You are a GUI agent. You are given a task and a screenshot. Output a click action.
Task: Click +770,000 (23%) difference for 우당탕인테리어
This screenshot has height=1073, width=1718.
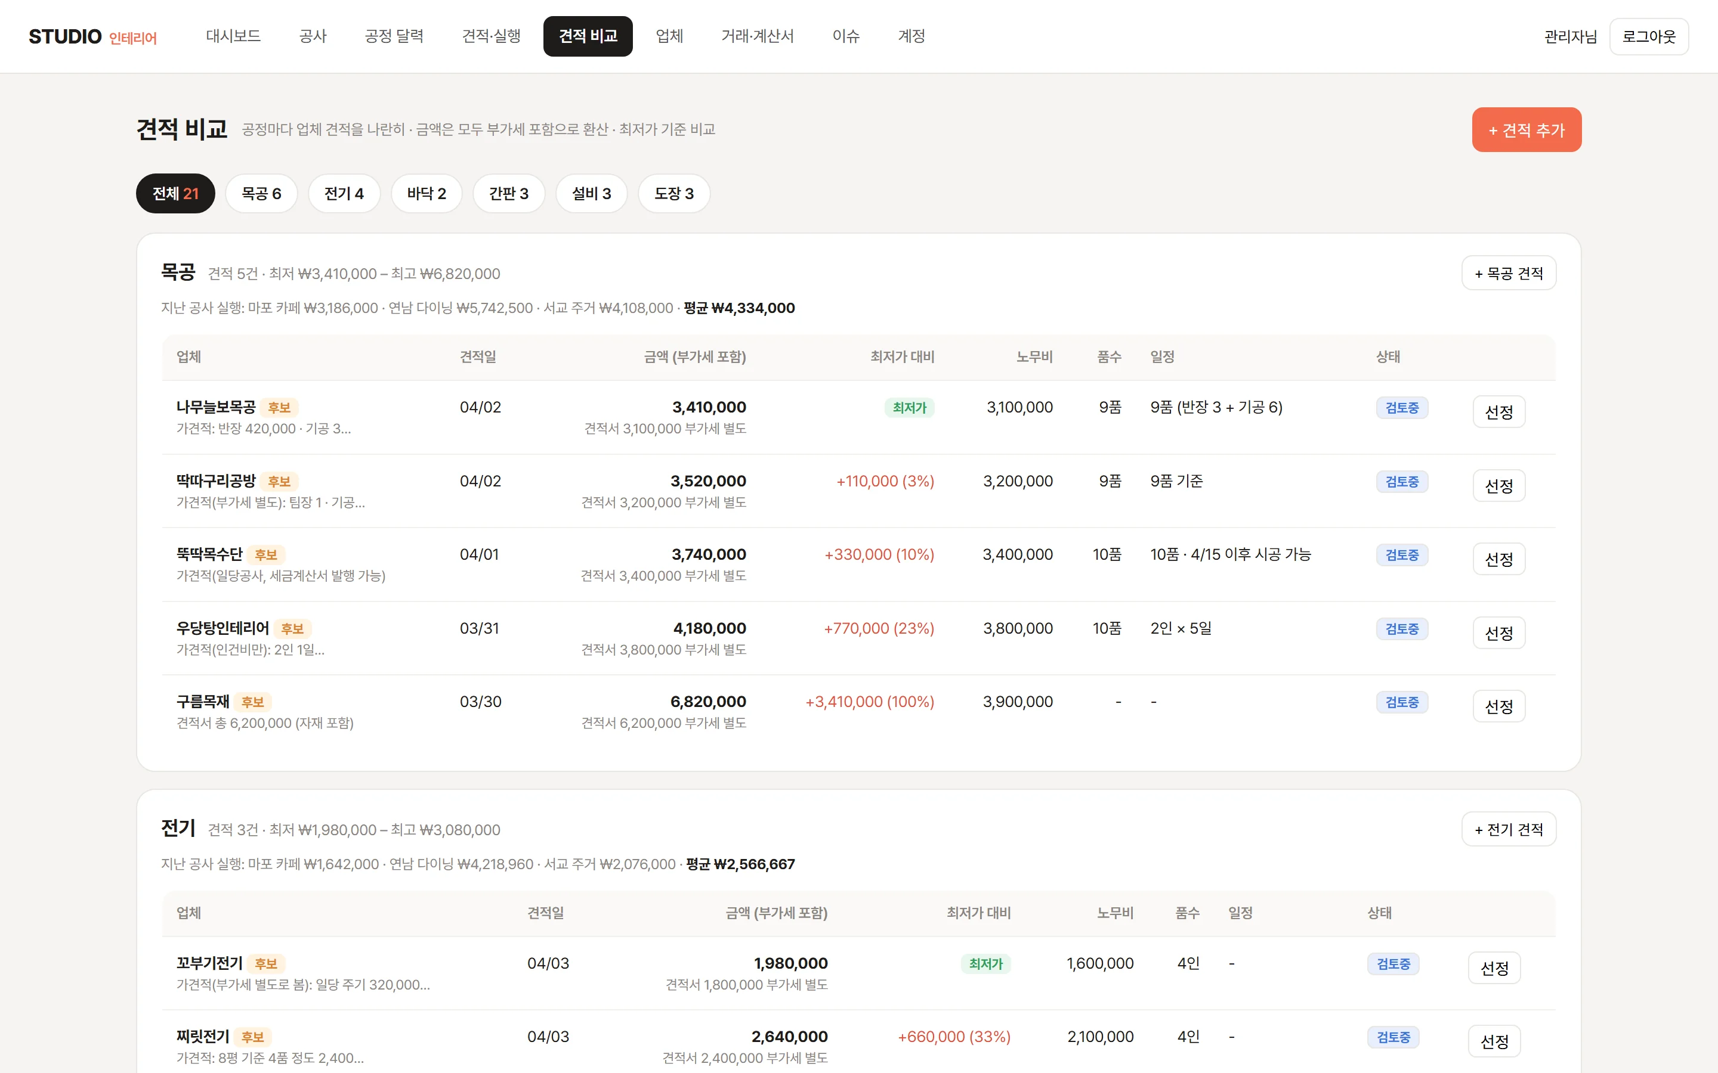[879, 628]
